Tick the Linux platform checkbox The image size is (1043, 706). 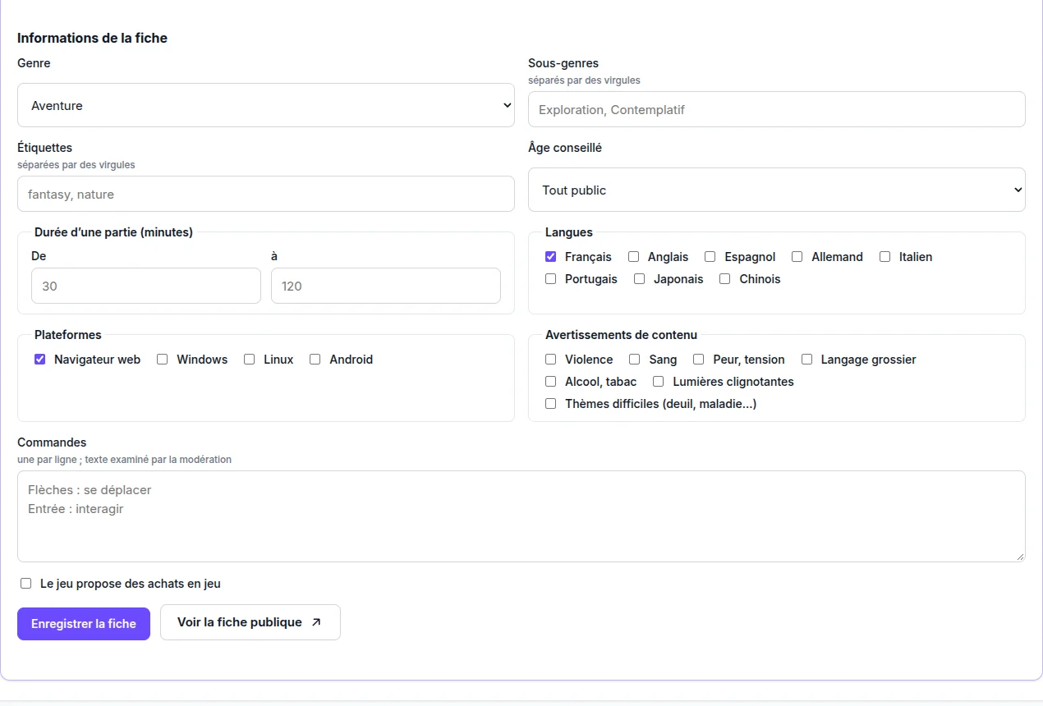point(250,360)
